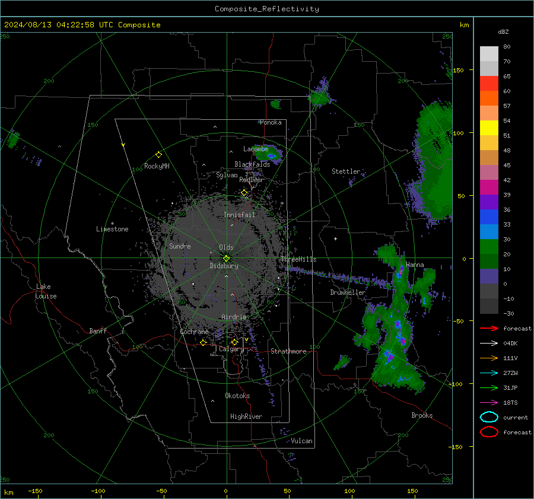Click the Sylvan label
534x499 pixels.
[x=227, y=175]
